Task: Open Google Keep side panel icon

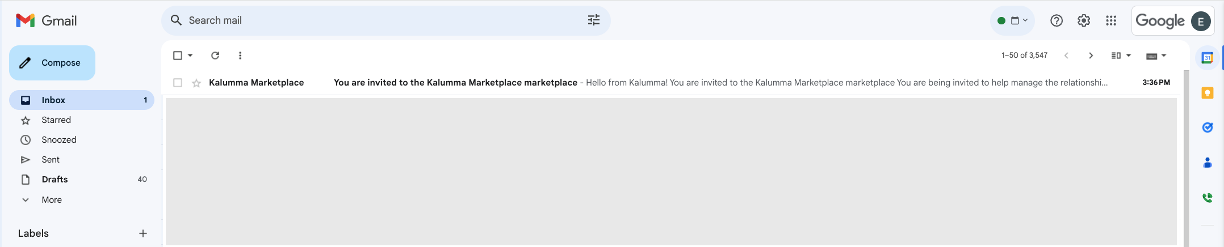Action: tap(1208, 93)
